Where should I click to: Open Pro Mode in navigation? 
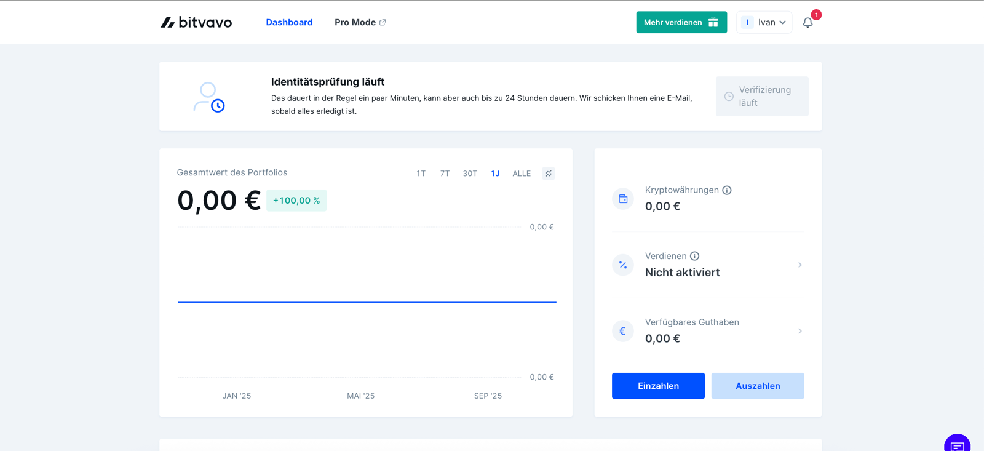point(360,22)
